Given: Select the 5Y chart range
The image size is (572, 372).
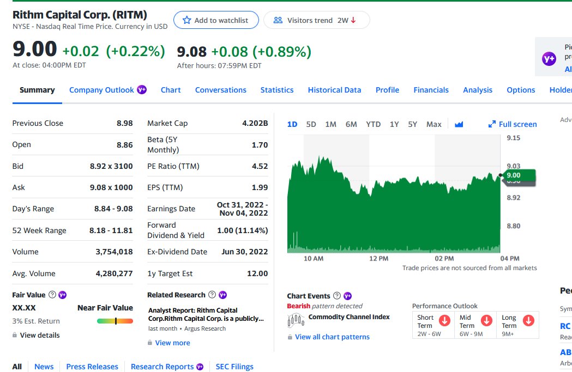Looking at the screenshot, I should (412, 124).
